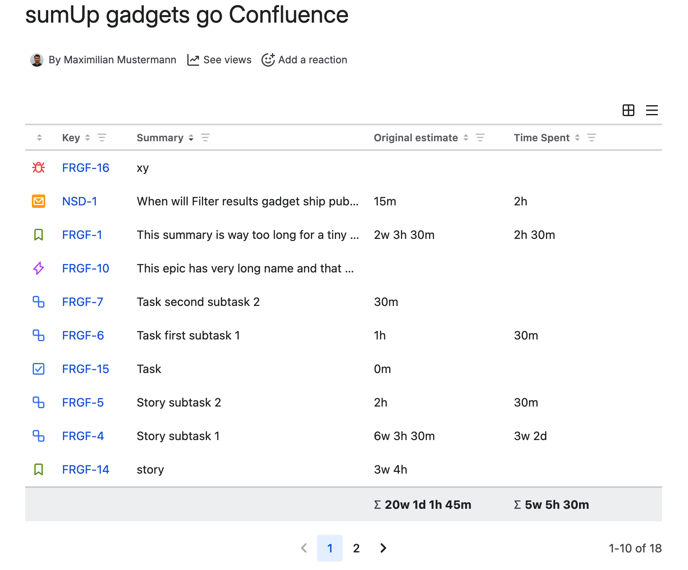Click the page title 'sumUp gadgets go Confluence'
This screenshot has width=688, height=570.
187,15
